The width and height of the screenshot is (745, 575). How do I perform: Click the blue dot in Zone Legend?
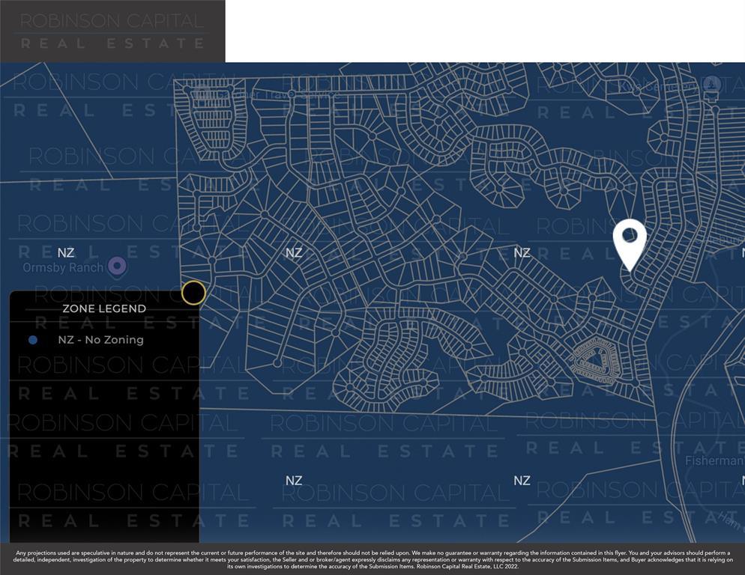coord(32,340)
